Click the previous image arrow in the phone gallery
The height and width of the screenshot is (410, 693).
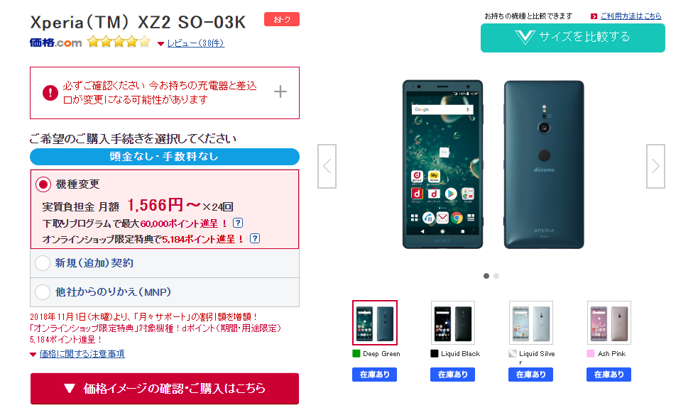pyautogui.click(x=327, y=167)
